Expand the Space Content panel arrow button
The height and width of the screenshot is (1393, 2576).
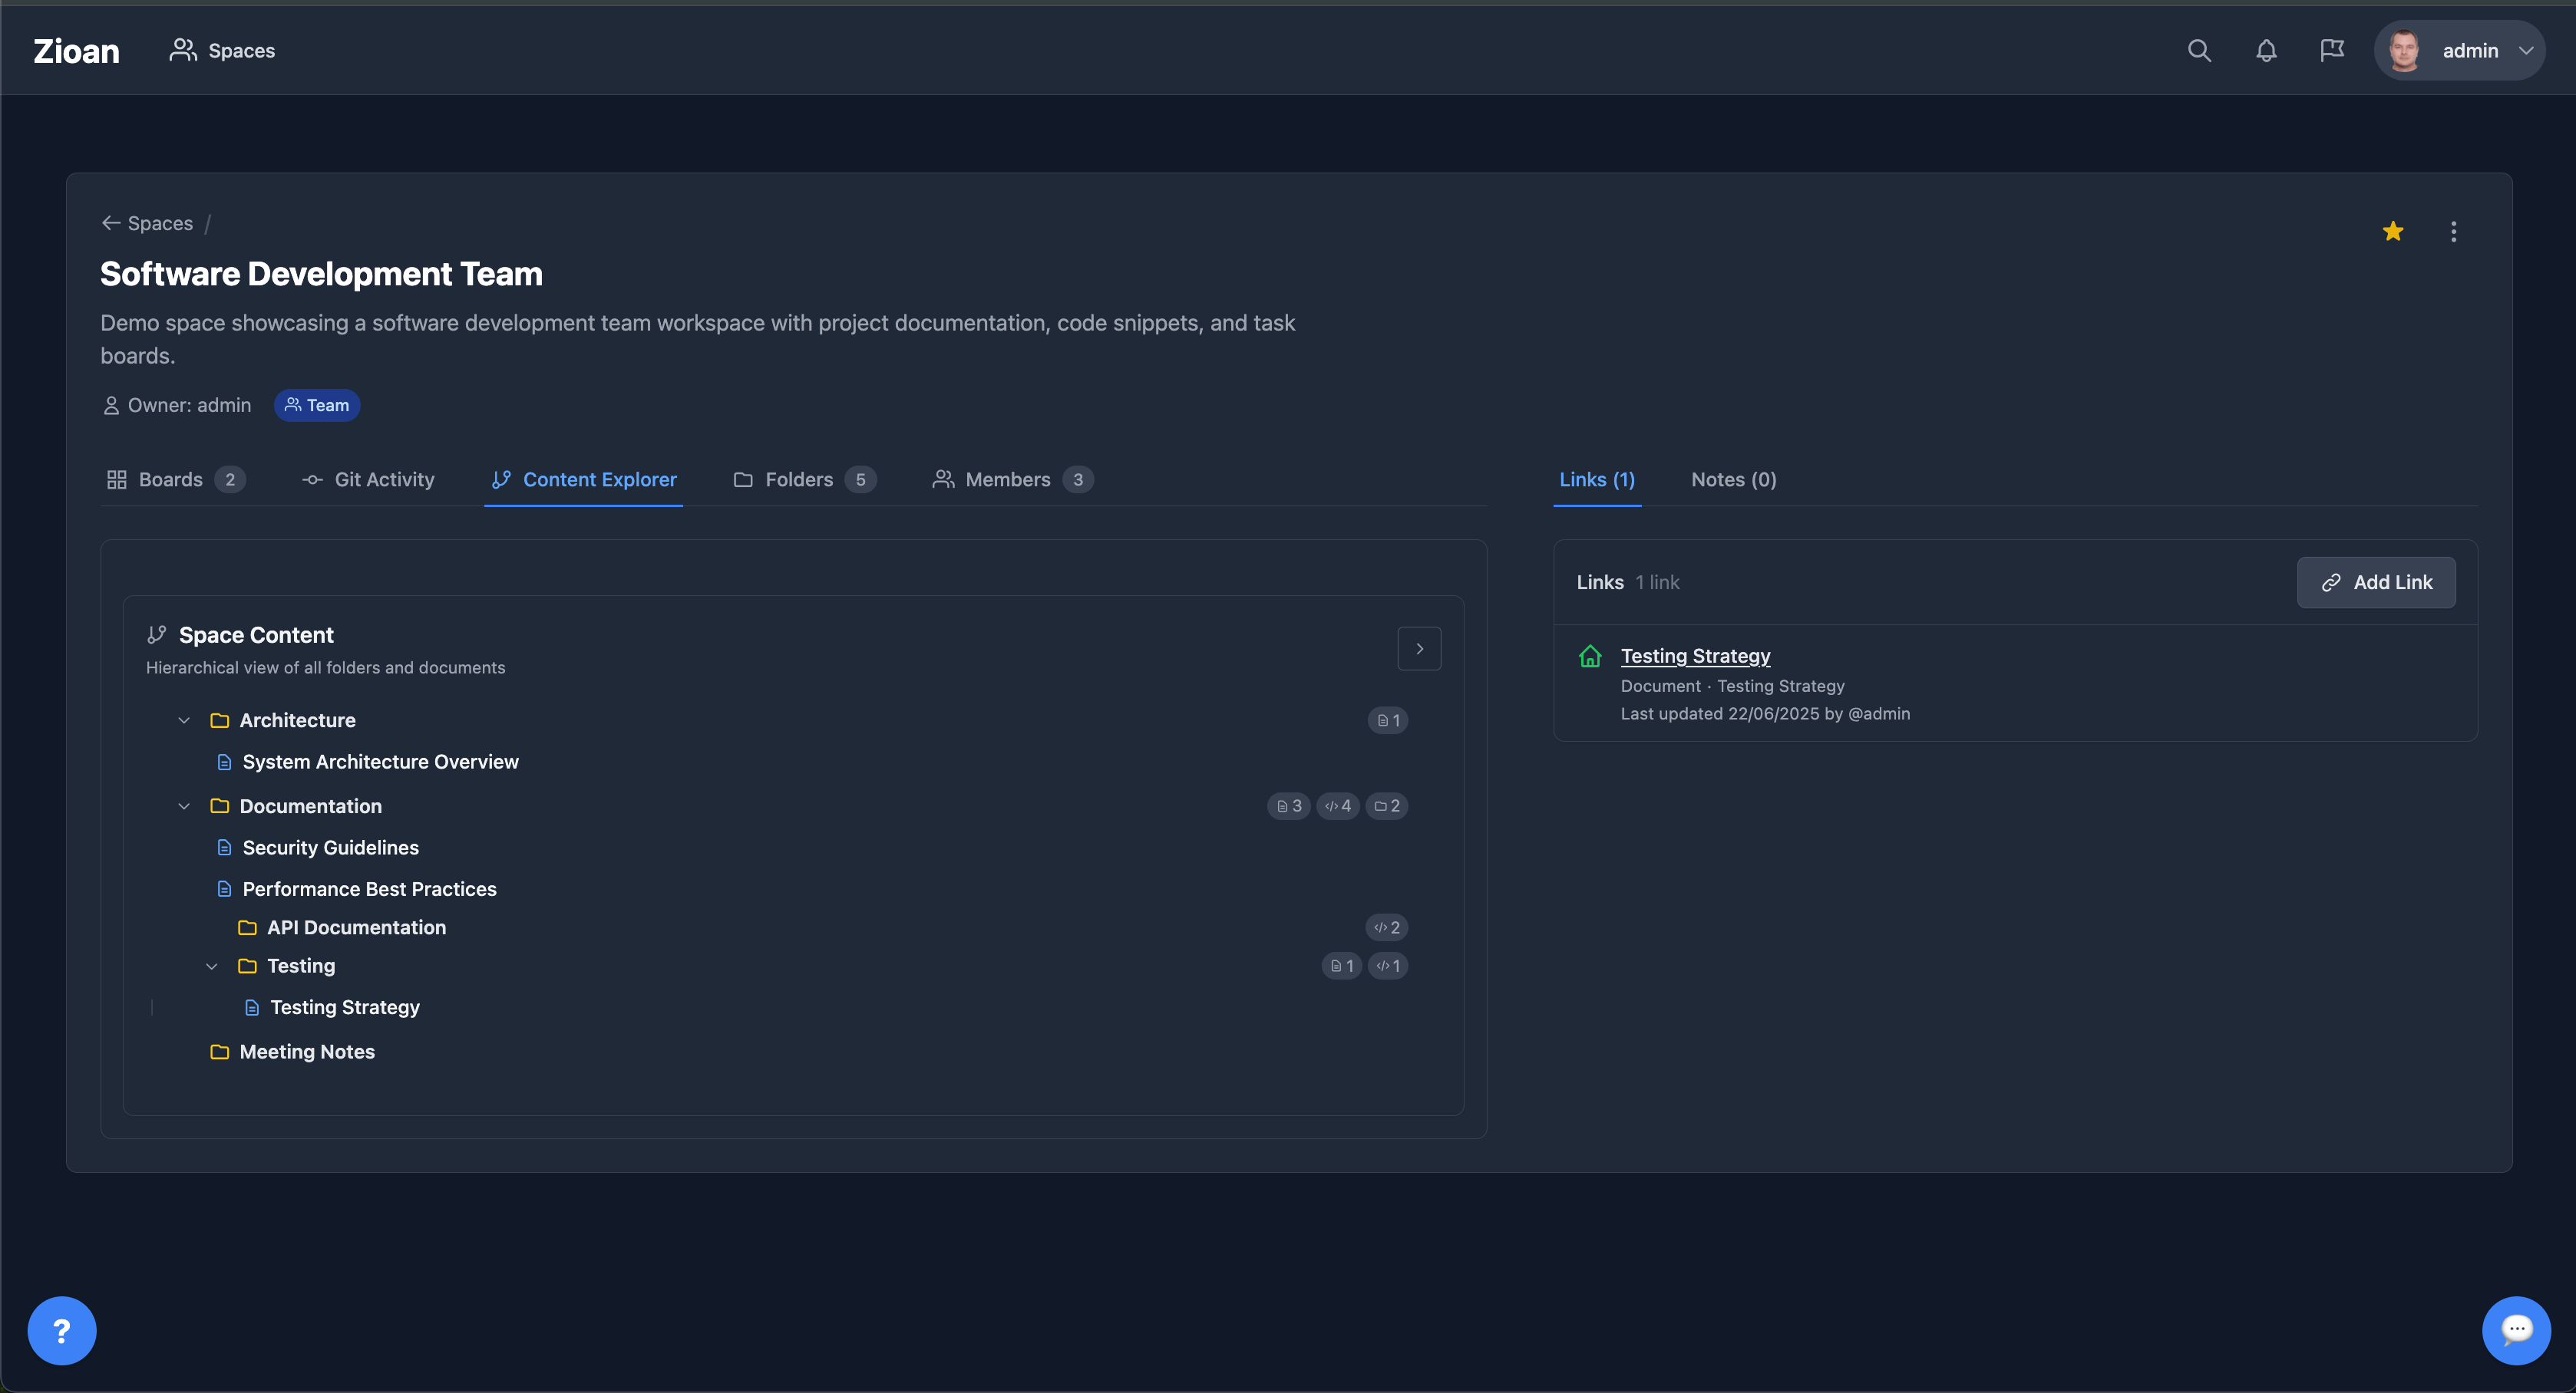pos(1419,648)
